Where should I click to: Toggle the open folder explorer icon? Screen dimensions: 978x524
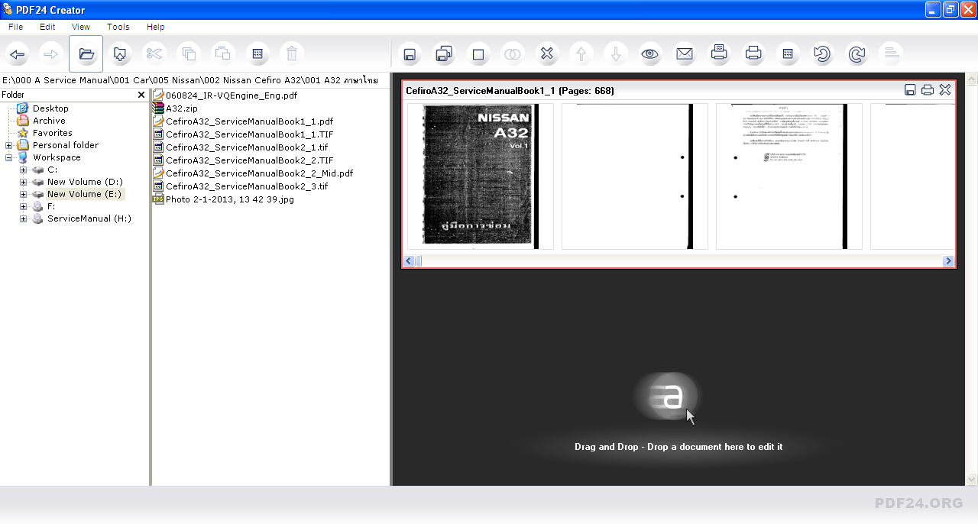point(86,54)
